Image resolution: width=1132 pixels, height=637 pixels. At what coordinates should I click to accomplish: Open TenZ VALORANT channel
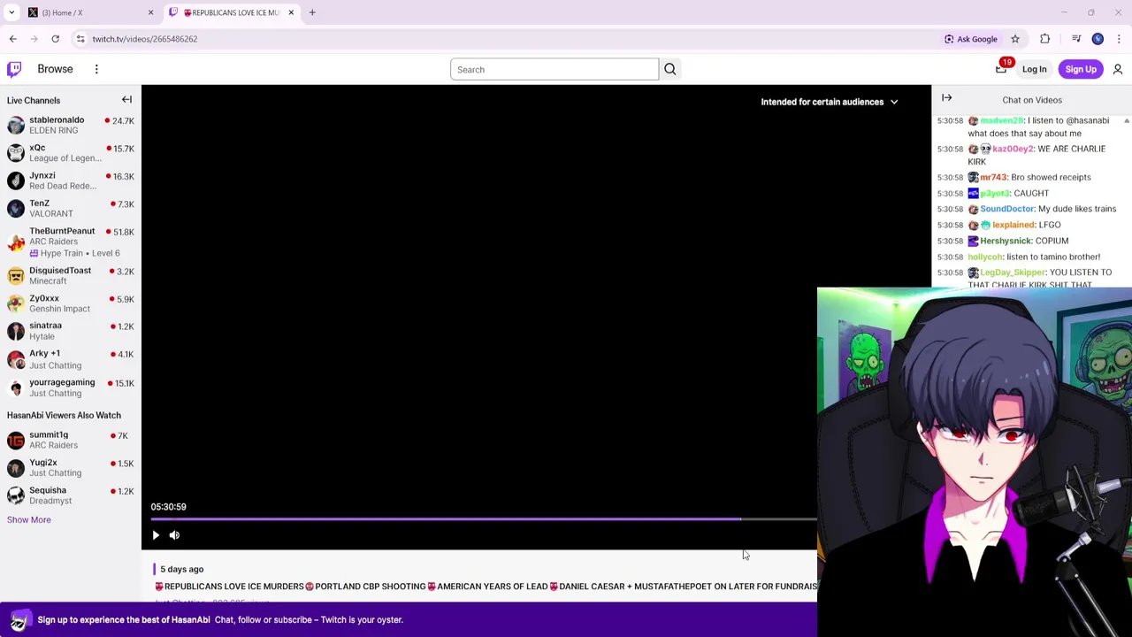pyautogui.click(x=71, y=208)
